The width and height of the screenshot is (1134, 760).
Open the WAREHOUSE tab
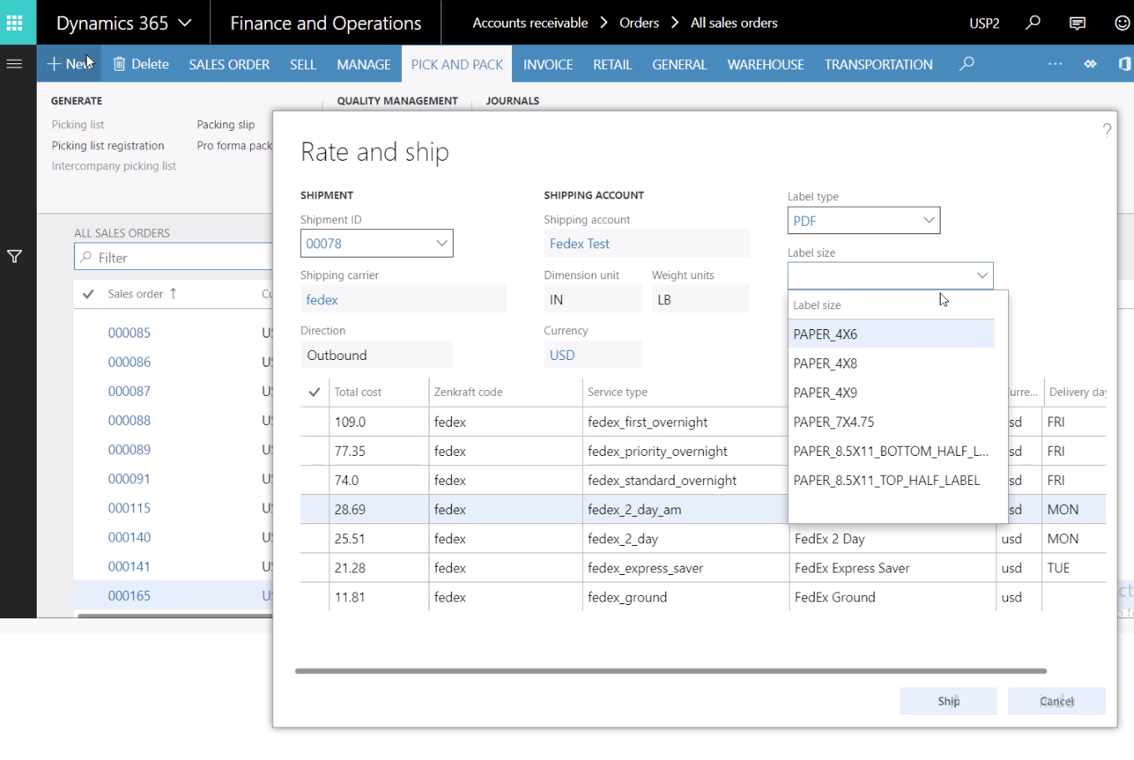tap(765, 64)
